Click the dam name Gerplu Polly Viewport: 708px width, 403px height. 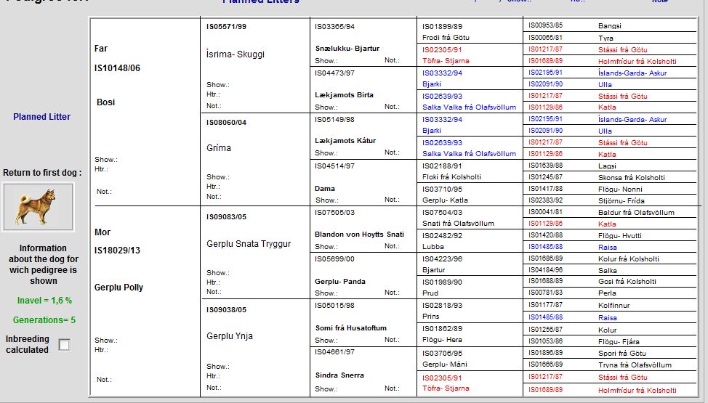[x=118, y=288]
